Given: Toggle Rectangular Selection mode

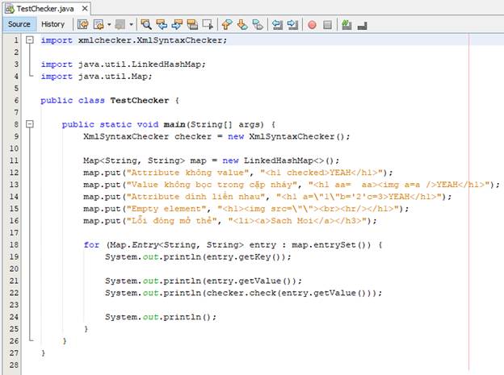Looking at the screenshot, I should click(x=208, y=25).
